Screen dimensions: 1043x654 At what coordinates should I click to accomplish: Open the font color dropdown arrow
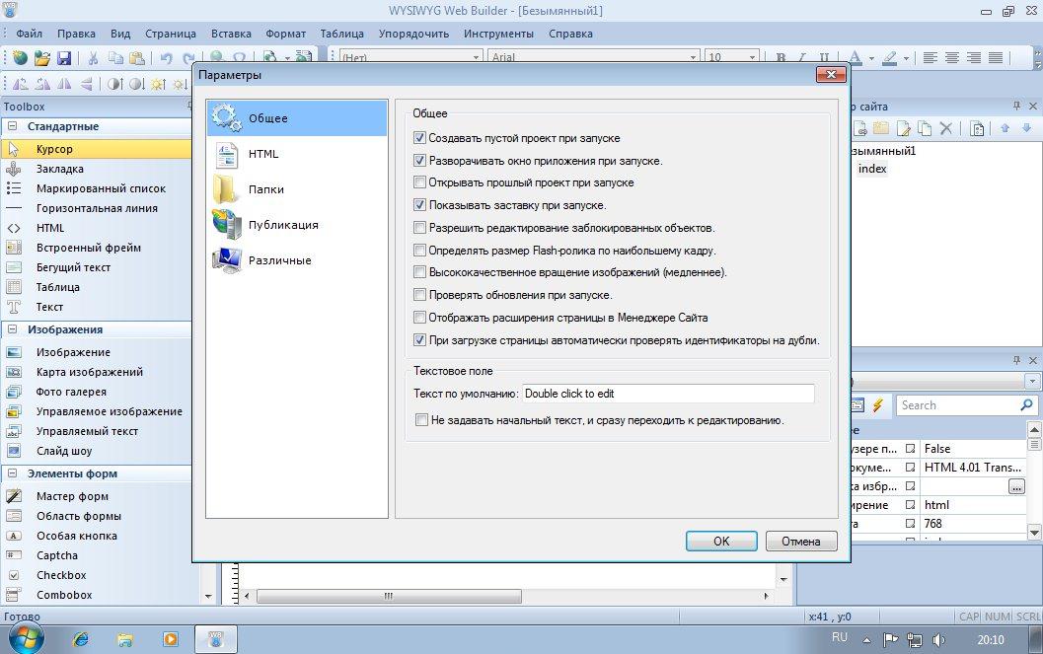pyautogui.click(x=871, y=58)
